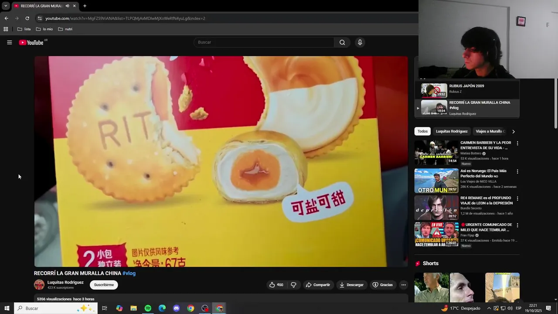Select the 'Viajes a Muralla' filter chip

point(490,131)
